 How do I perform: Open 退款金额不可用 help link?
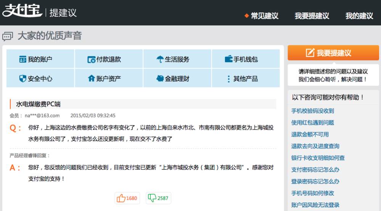[310, 134]
